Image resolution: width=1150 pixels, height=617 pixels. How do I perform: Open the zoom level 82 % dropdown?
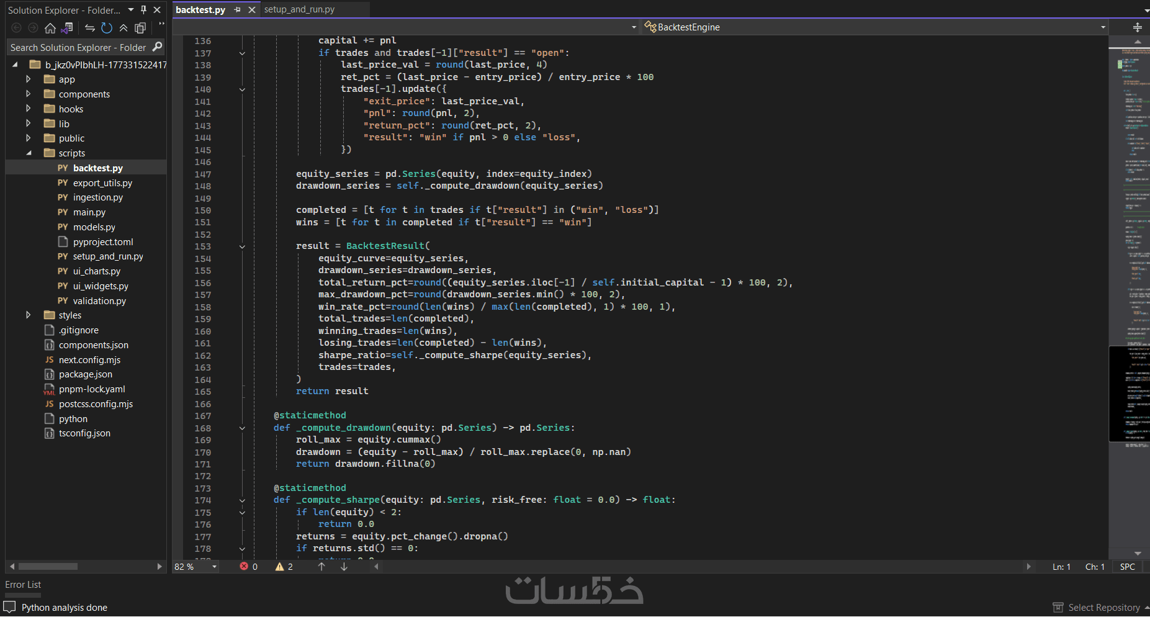pyautogui.click(x=215, y=567)
